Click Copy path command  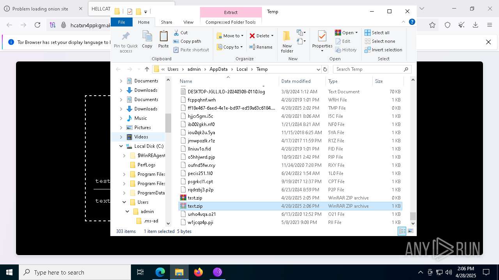click(187, 41)
